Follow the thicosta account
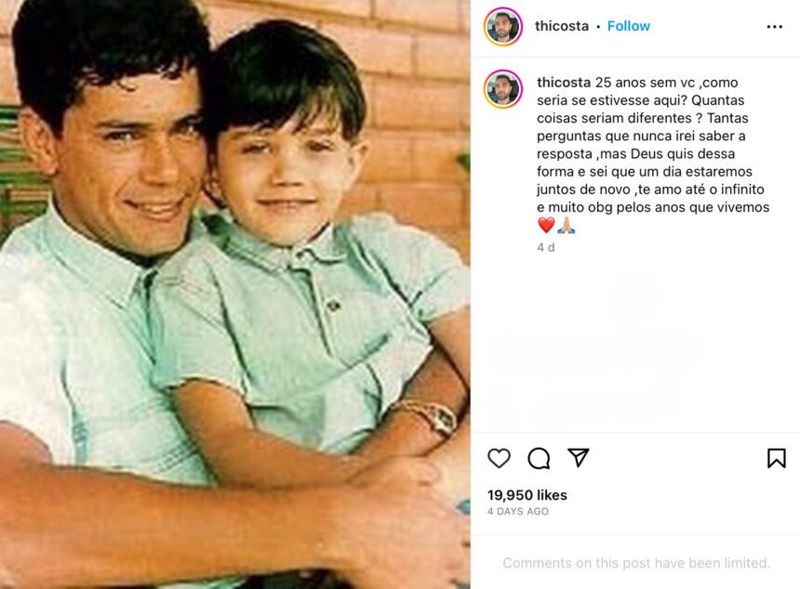Image resolution: width=800 pixels, height=589 pixels. click(629, 26)
